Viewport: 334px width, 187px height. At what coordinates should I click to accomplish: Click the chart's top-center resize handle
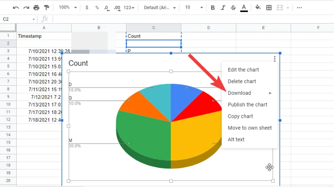coord(171,53)
